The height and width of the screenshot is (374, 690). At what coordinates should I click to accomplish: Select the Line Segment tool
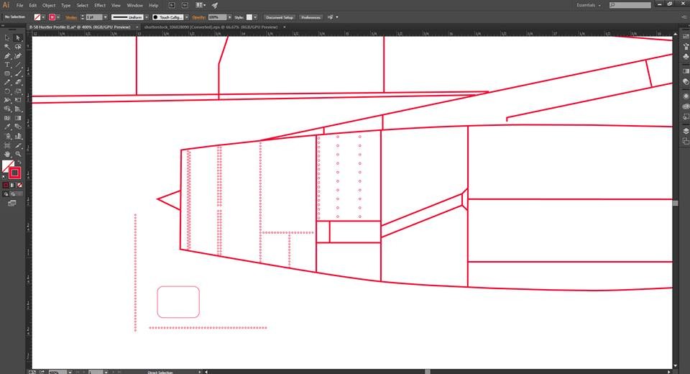point(18,65)
